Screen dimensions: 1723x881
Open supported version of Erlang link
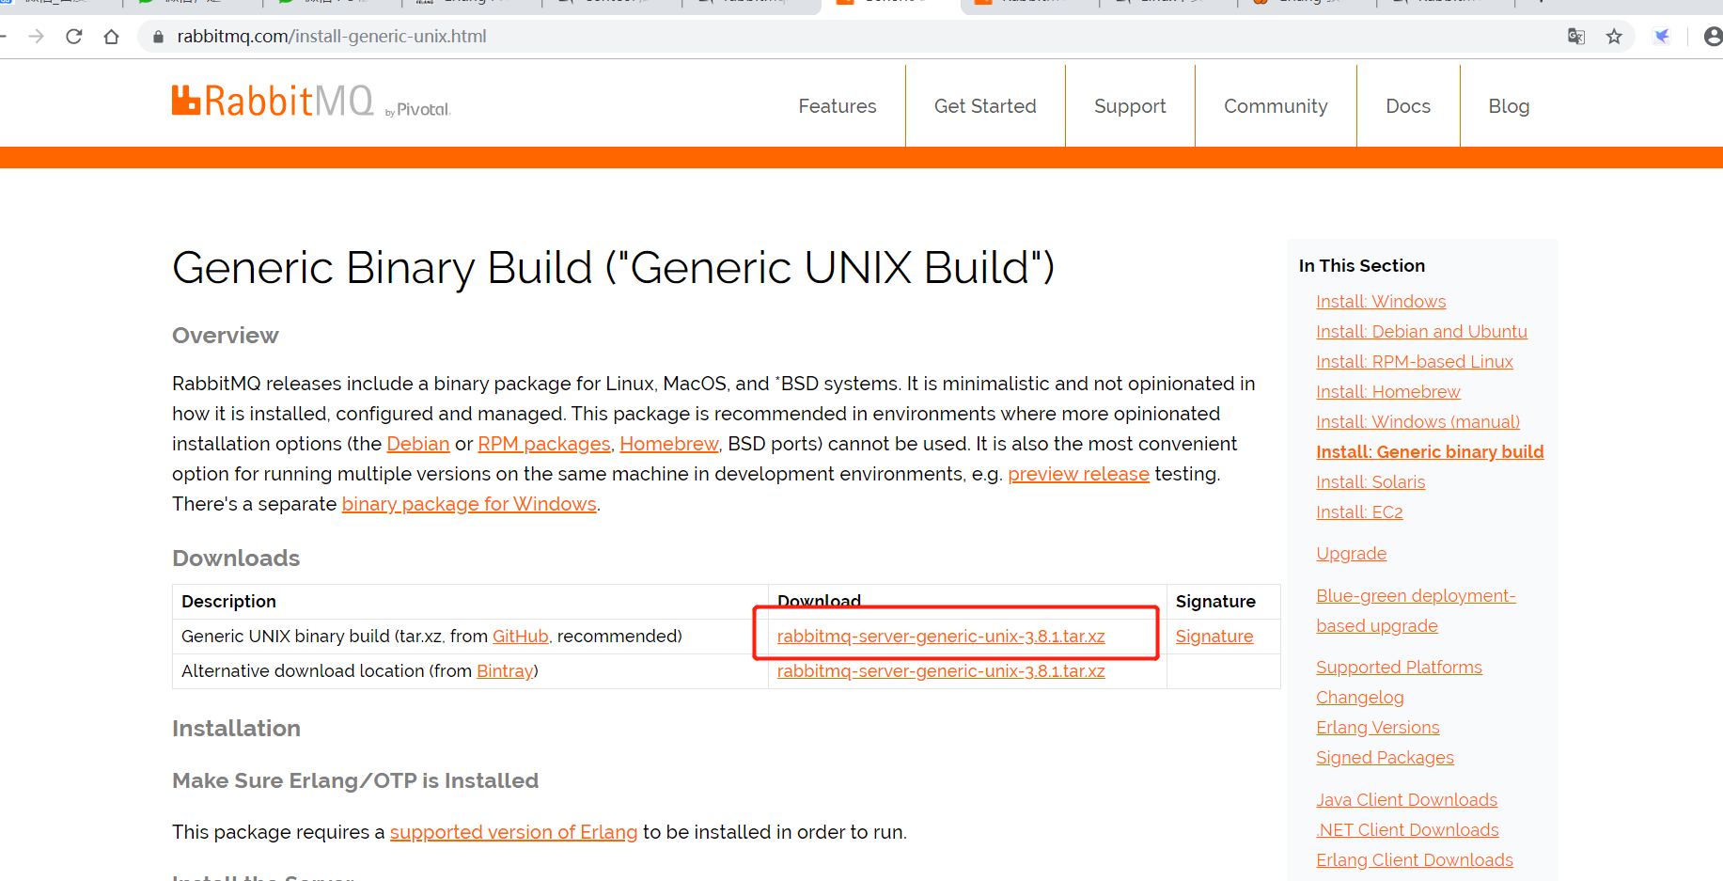[x=513, y=832]
